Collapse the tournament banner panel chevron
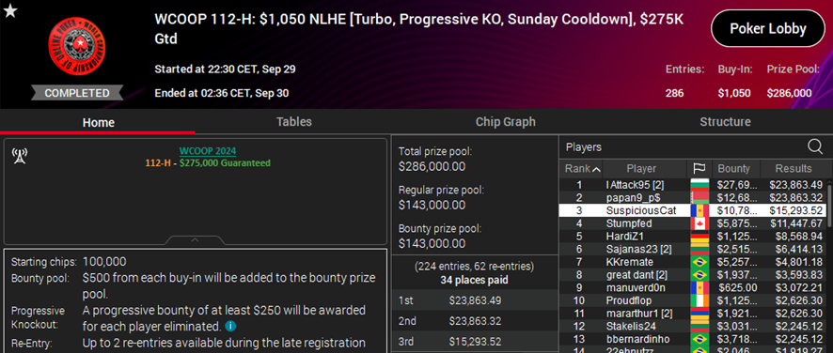 click(195, 240)
